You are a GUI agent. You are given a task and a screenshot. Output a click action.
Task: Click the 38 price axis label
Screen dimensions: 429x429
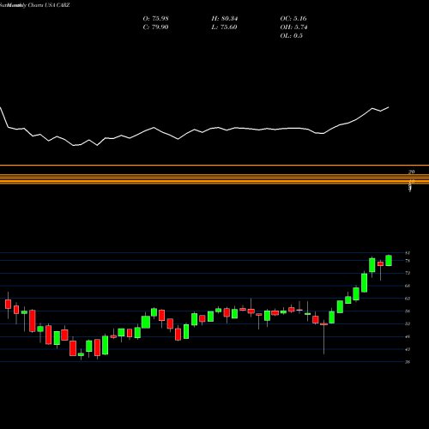click(x=408, y=362)
